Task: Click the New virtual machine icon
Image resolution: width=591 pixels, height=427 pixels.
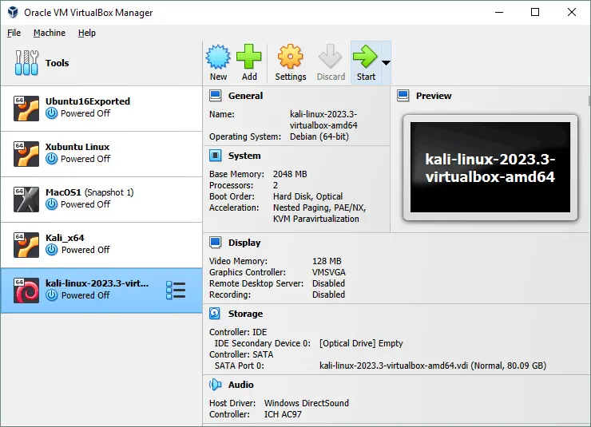Action: tap(218, 57)
